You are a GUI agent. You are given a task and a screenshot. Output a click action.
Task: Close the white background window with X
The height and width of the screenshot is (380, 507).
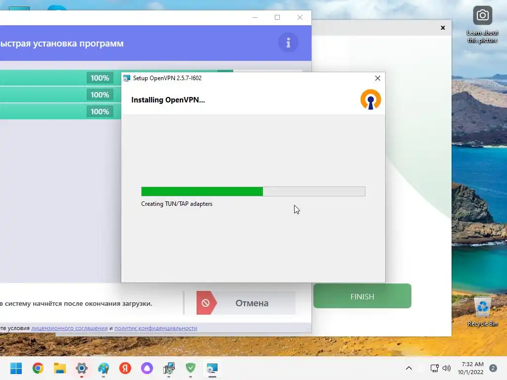click(443, 28)
